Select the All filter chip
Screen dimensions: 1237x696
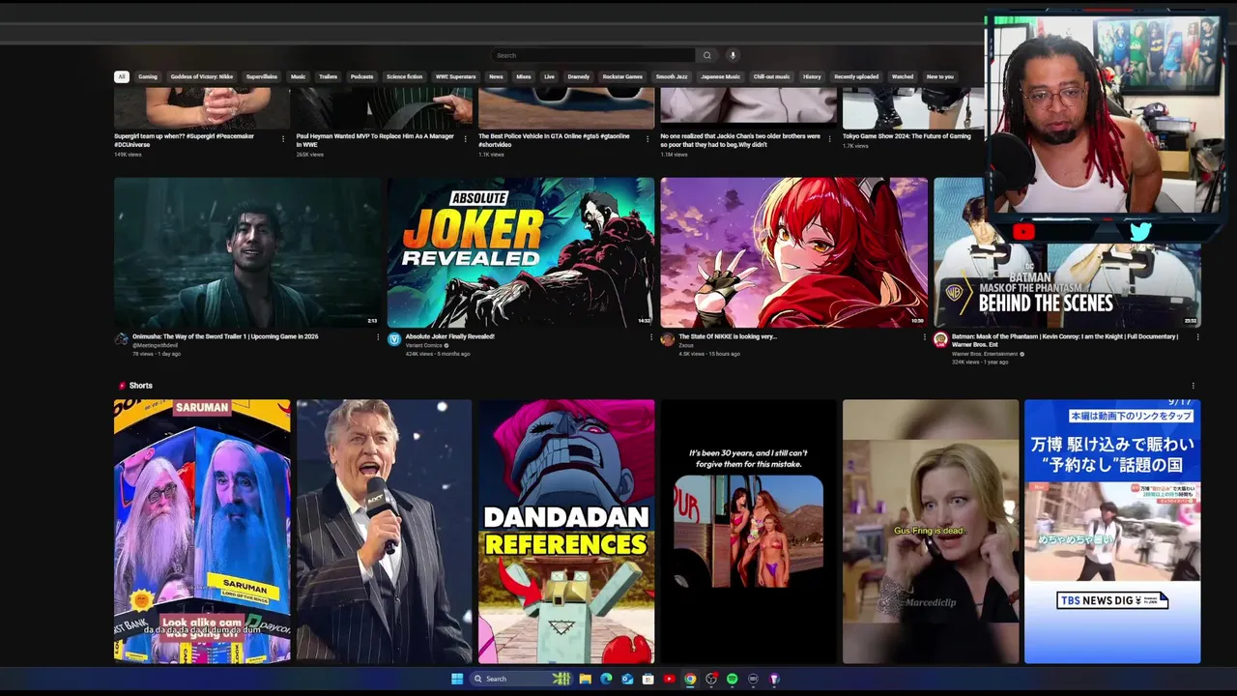point(121,76)
